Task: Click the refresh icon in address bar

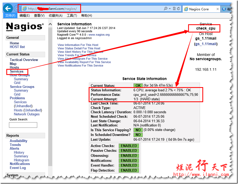Action: 178,9
